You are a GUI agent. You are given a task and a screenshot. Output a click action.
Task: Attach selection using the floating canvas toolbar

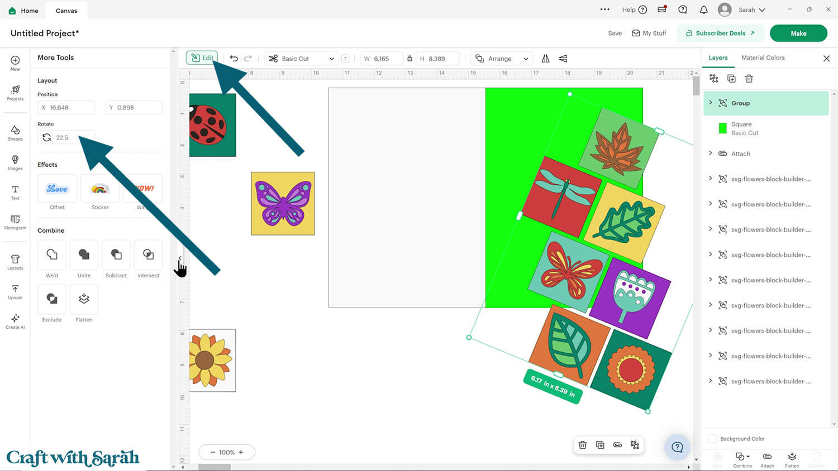(617, 445)
